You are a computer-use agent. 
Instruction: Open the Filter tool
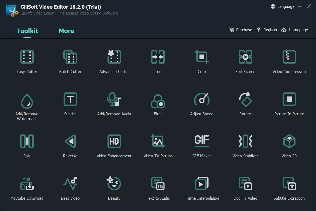(158, 103)
